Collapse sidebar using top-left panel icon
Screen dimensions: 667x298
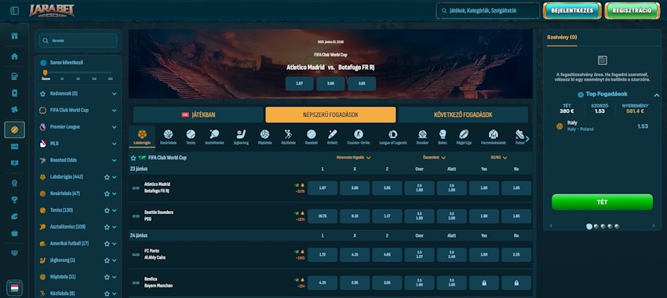[x=14, y=11]
